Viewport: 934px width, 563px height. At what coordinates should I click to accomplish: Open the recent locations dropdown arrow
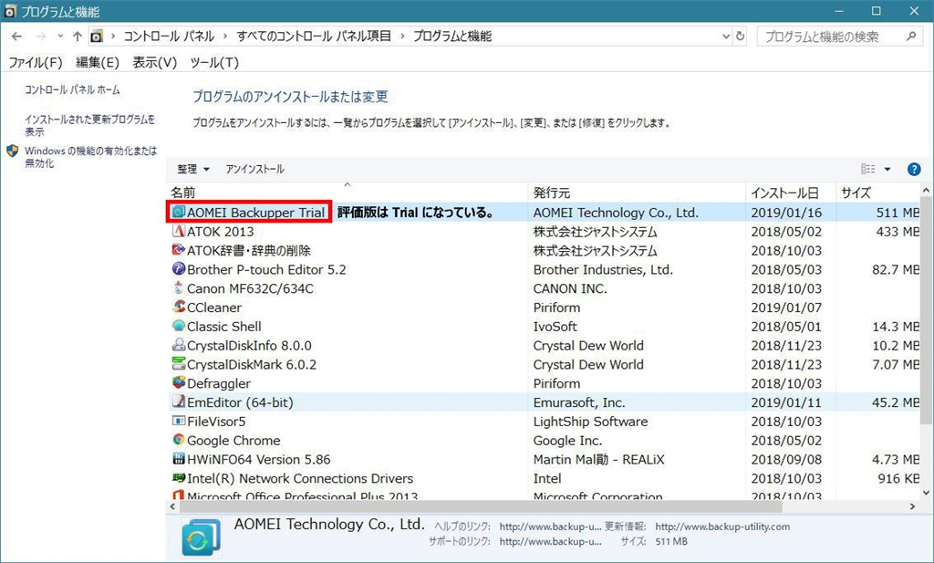60,36
